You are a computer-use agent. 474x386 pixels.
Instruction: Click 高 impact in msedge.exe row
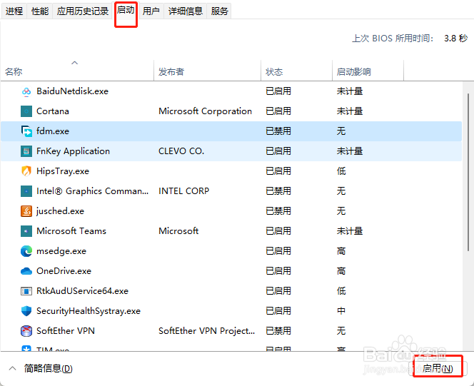click(x=341, y=251)
